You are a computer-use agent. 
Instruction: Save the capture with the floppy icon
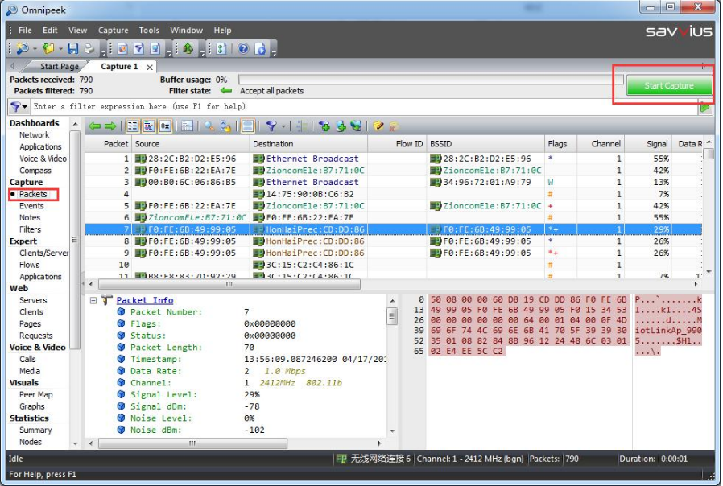(x=72, y=48)
